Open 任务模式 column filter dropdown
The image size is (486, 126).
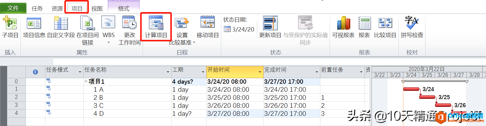tap(80, 72)
